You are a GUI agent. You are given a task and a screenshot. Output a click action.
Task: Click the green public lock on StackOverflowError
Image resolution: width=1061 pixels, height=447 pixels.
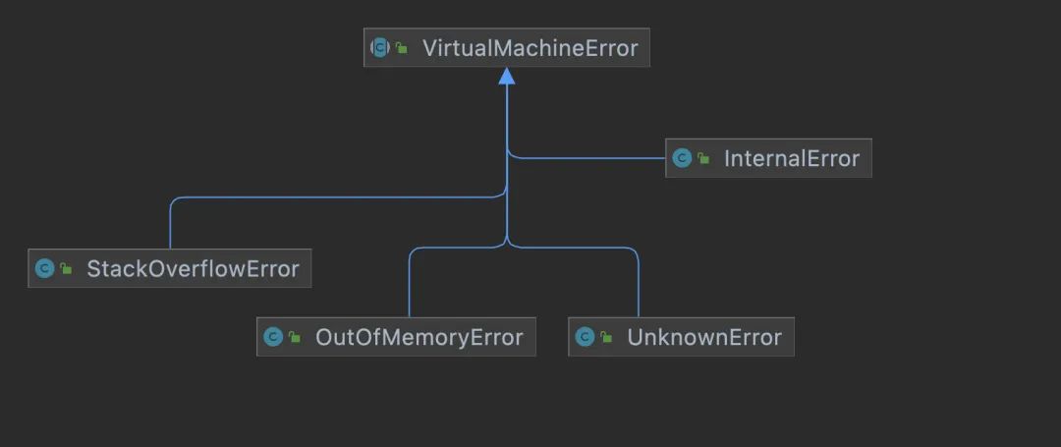[66, 268]
